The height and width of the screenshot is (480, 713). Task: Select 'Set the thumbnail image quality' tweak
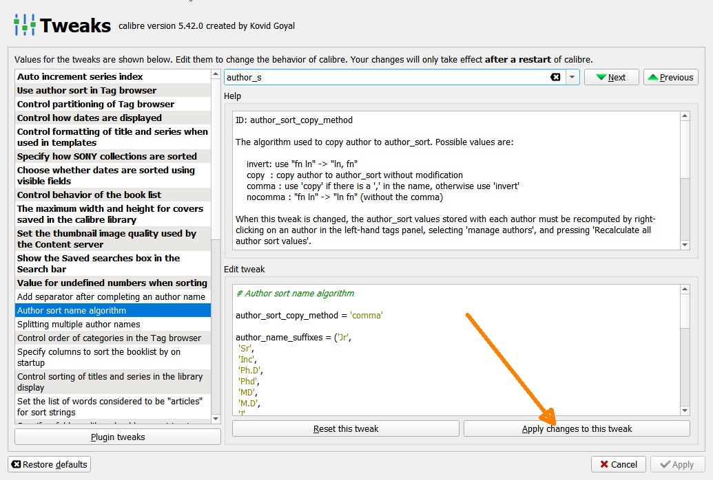tap(113, 239)
